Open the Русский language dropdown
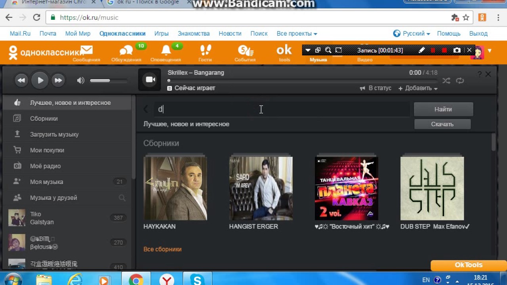 pos(412,34)
